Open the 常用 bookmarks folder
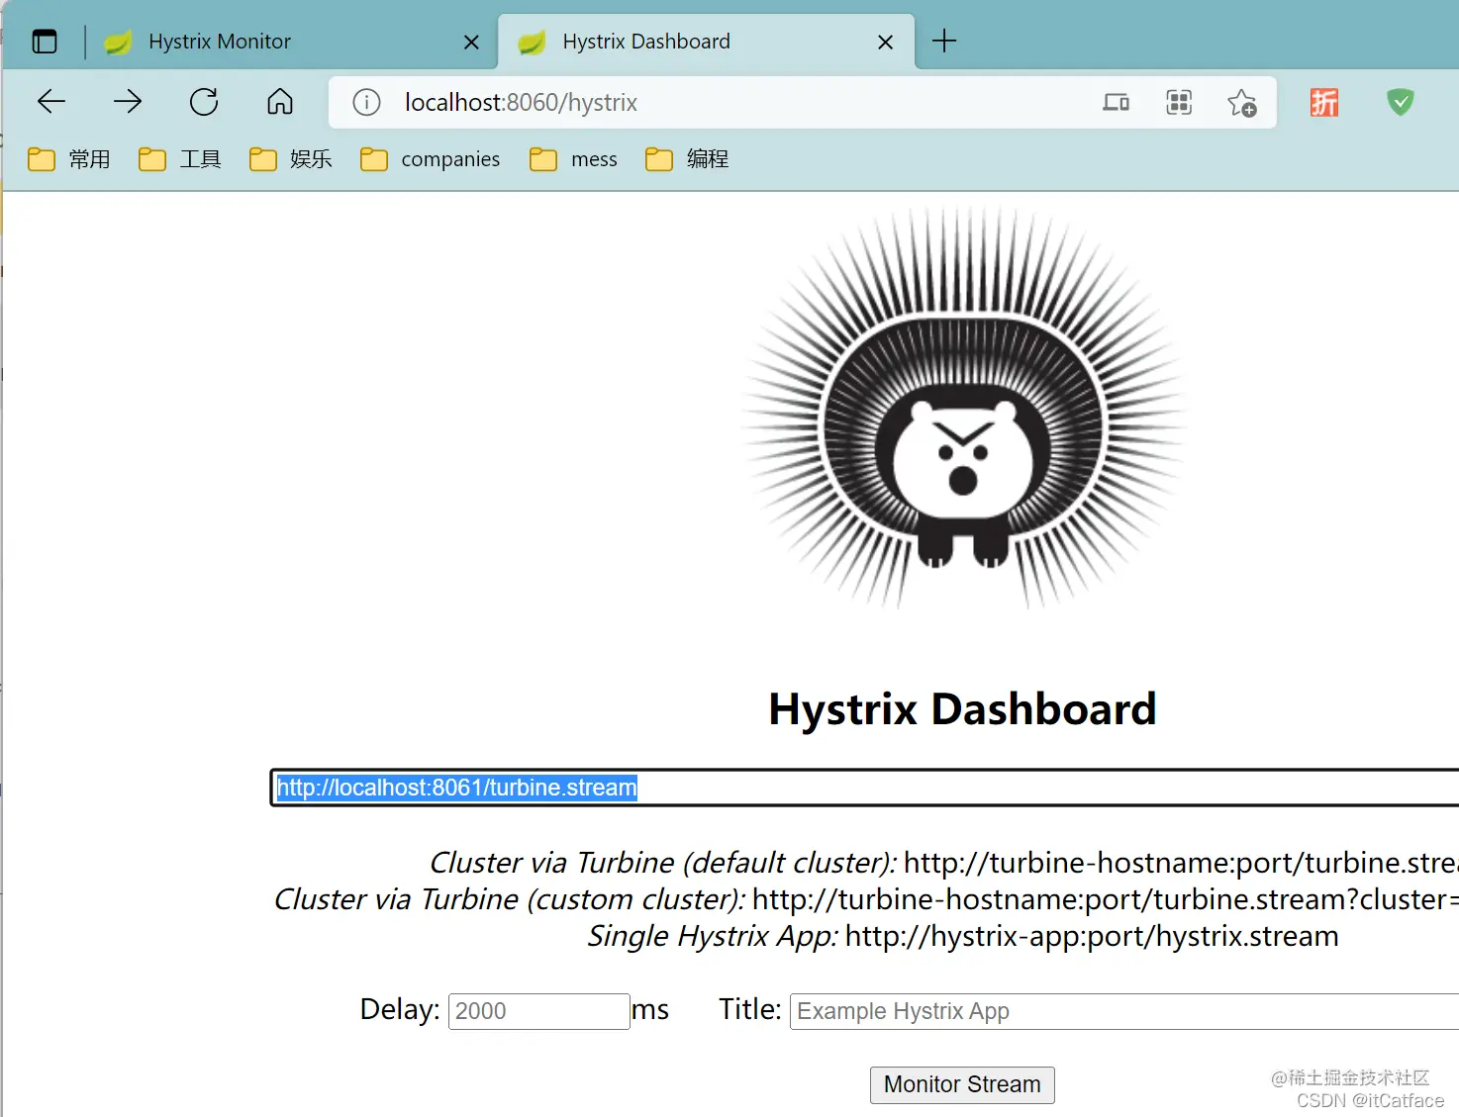The height and width of the screenshot is (1117, 1459). point(69,159)
